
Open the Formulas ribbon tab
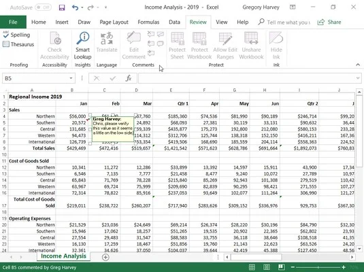(148, 22)
